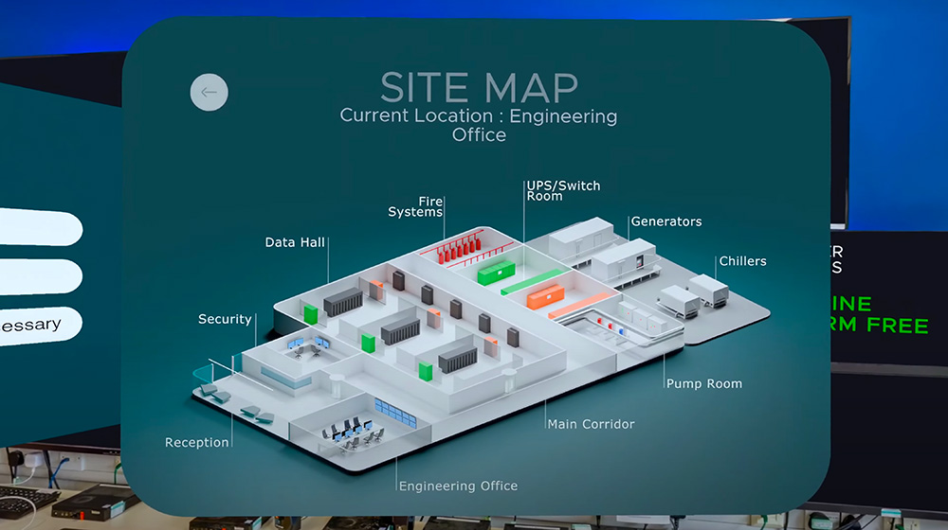
Task: Click the red fire suppression cylinders
Action: coord(460,251)
